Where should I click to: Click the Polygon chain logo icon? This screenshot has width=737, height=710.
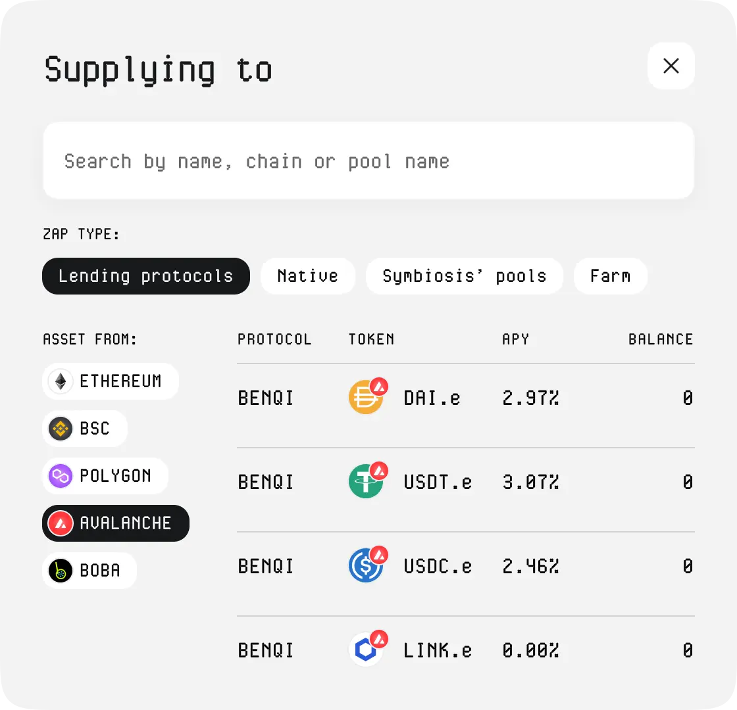61,476
